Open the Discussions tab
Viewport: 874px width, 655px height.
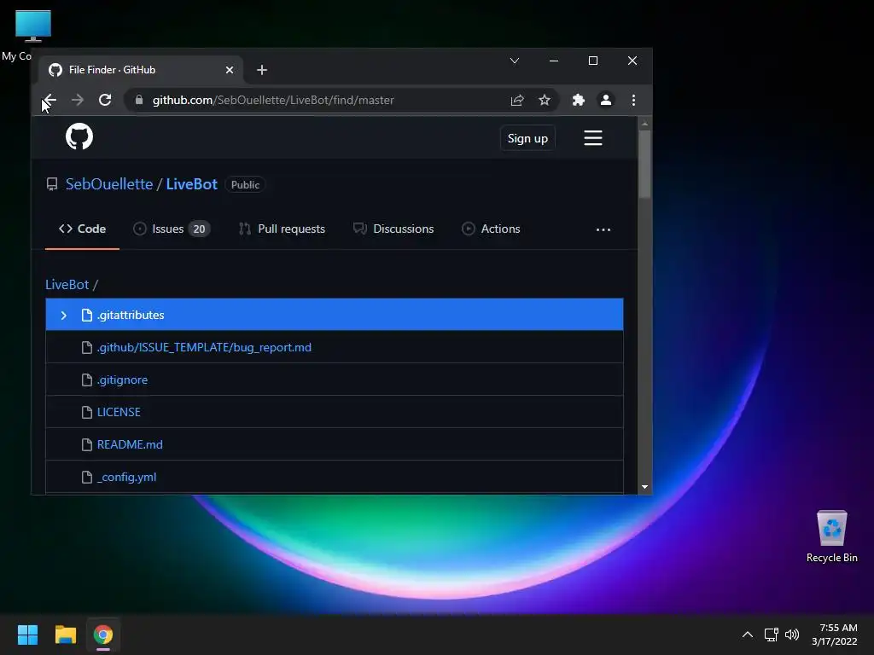(x=393, y=229)
